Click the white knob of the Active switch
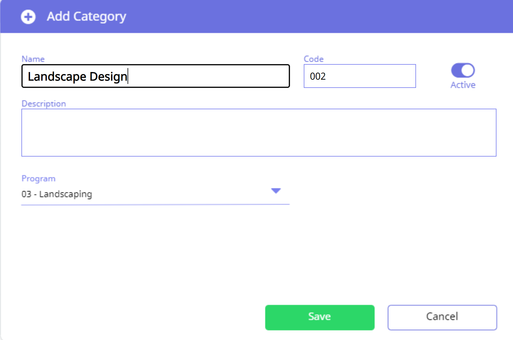 468,71
